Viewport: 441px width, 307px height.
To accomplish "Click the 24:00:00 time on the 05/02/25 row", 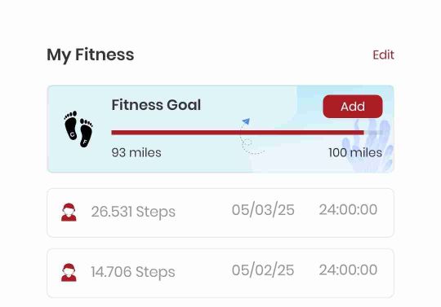I will 348,270.
